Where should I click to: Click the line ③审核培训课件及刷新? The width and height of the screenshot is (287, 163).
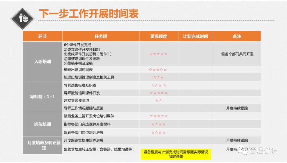[82, 59]
